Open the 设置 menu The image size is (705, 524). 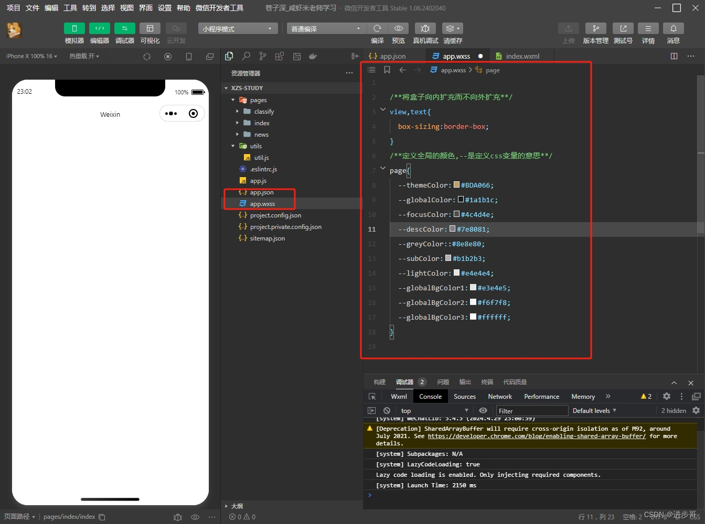click(x=164, y=8)
